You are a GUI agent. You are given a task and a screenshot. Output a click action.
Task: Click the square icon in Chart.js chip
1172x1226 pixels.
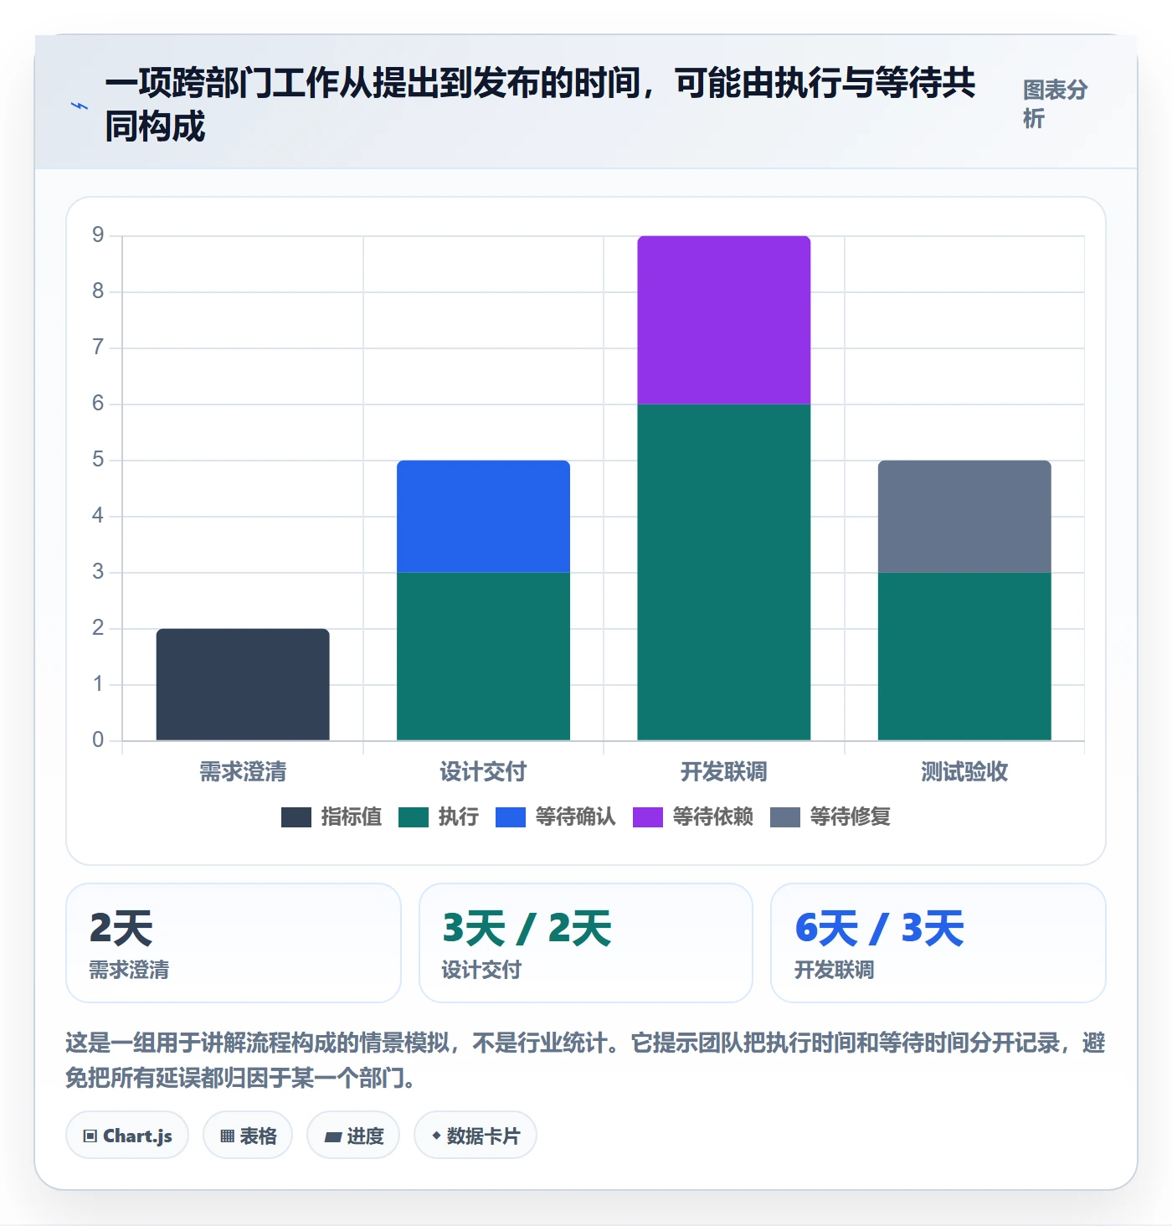click(x=90, y=1136)
